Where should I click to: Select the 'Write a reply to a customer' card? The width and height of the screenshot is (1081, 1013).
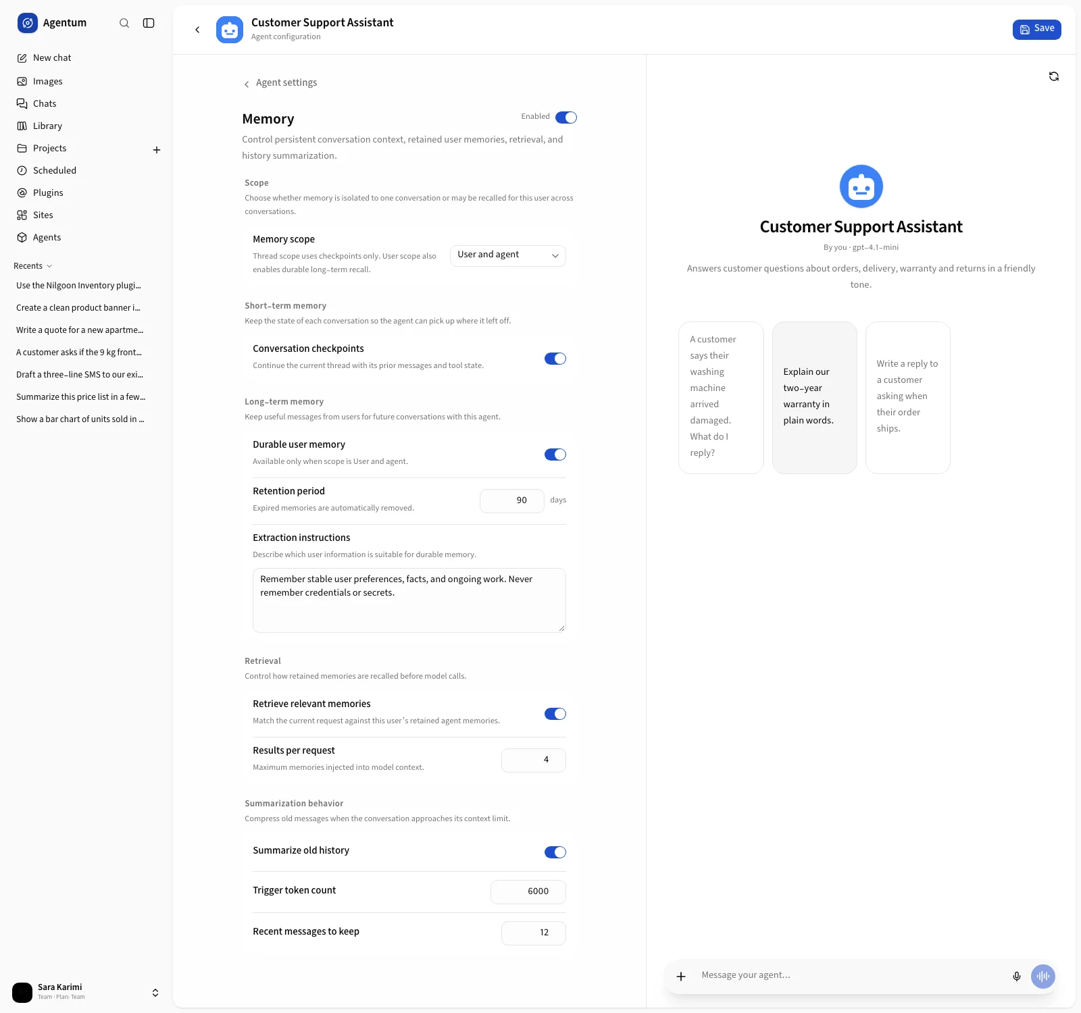point(908,397)
